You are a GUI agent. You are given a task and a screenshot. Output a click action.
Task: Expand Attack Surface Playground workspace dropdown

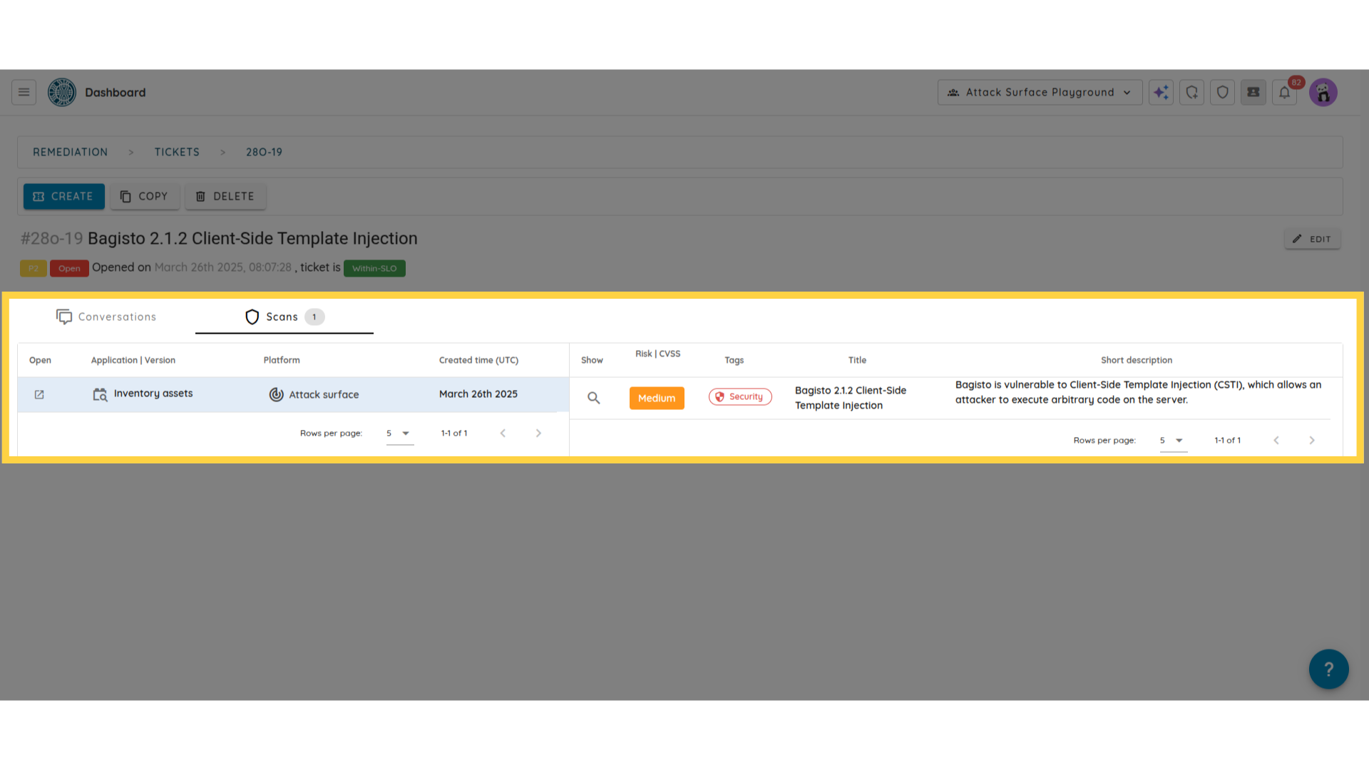tap(1039, 92)
